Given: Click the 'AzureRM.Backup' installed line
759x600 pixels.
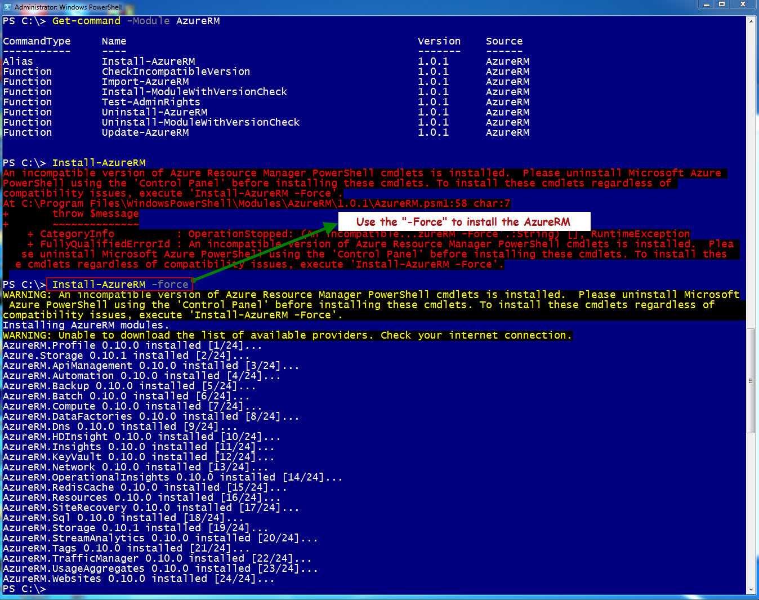Looking at the screenshot, I should point(129,386).
